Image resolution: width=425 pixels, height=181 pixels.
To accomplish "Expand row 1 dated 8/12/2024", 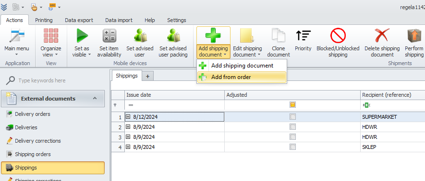I will point(128,117).
